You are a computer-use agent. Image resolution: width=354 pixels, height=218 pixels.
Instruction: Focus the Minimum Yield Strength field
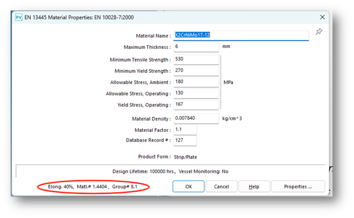(x=196, y=71)
